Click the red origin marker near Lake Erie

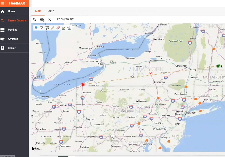click(83, 85)
